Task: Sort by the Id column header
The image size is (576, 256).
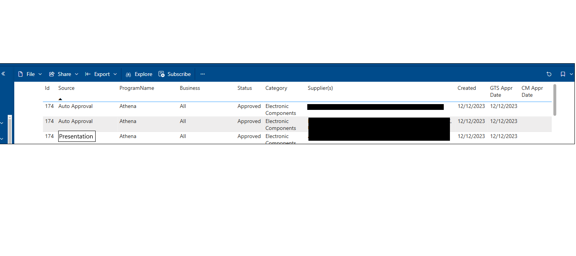Action: point(47,88)
